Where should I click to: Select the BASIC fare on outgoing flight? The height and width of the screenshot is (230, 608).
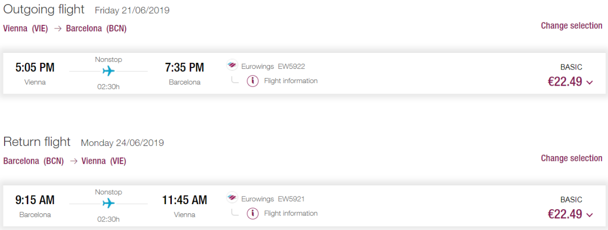pos(571,67)
